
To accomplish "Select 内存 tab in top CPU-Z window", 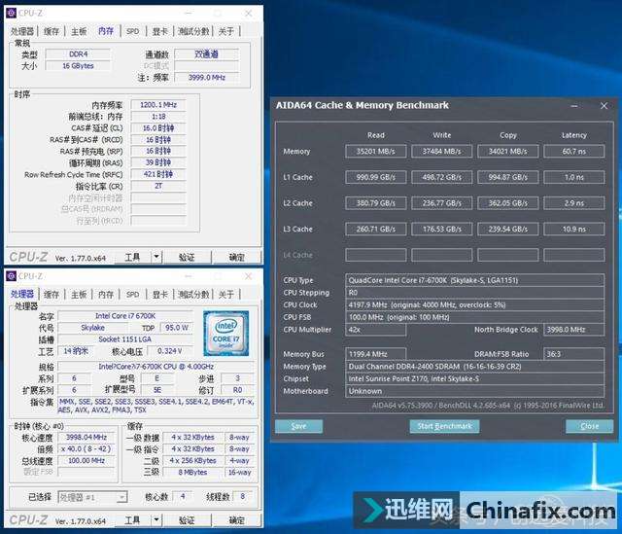I will (x=106, y=30).
